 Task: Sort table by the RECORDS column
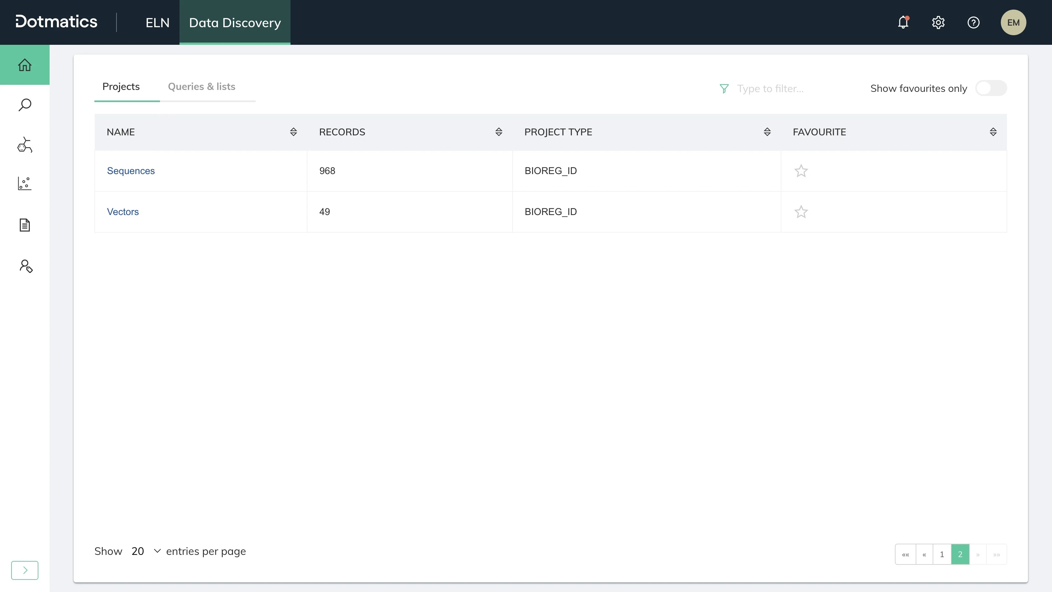pyautogui.click(x=498, y=132)
